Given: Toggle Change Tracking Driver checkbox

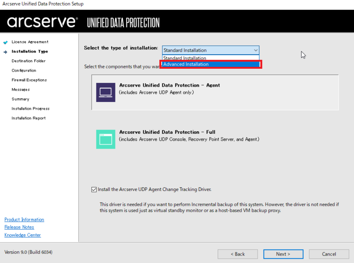Looking at the screenshot, I should [x=94, y=189].
